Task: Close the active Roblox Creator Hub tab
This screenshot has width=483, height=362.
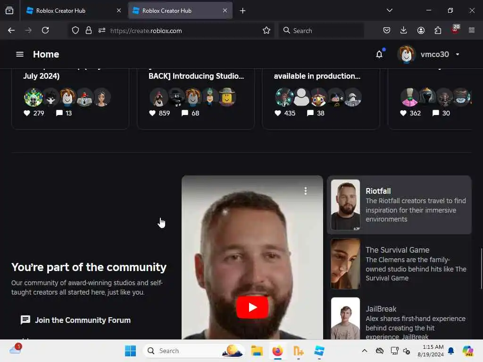Action: tap(225, 10)
